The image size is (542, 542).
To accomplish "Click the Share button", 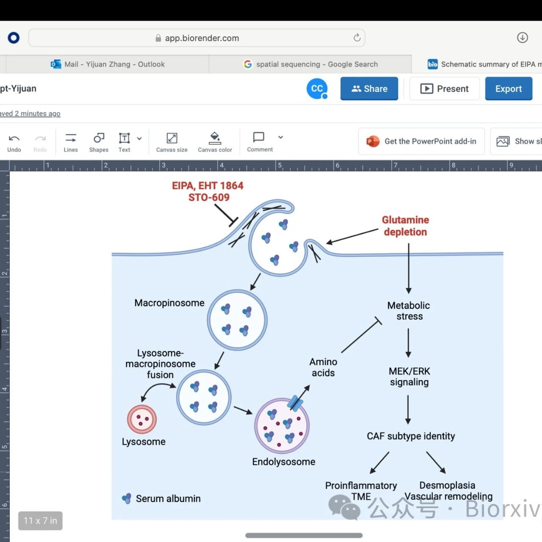I will pyautogui.click(x=369, y=88).
